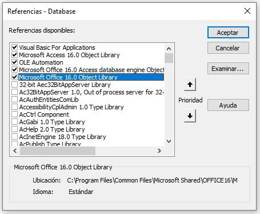The height and width of the screenshot is (214, 260).
Task: Check 32-bit Aec32BitAppServer Library checkbox
Action: [14, 85]
